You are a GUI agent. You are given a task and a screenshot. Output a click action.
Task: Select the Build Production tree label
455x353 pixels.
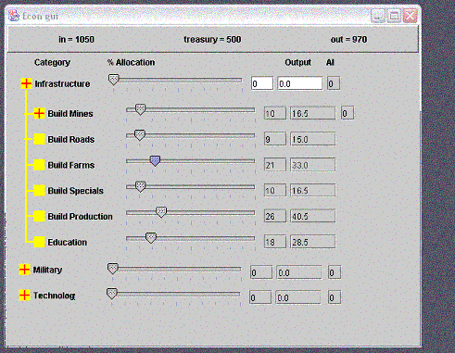pyautogui.click(x=81, y=217)
